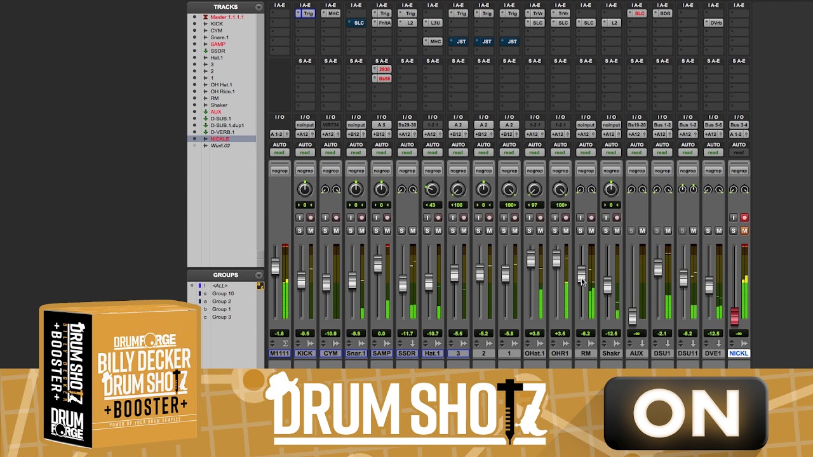The height and width of the screenshot is (457, 813).
Task: Click the master fader sigma icon under M1111
Action: point(286,343)
